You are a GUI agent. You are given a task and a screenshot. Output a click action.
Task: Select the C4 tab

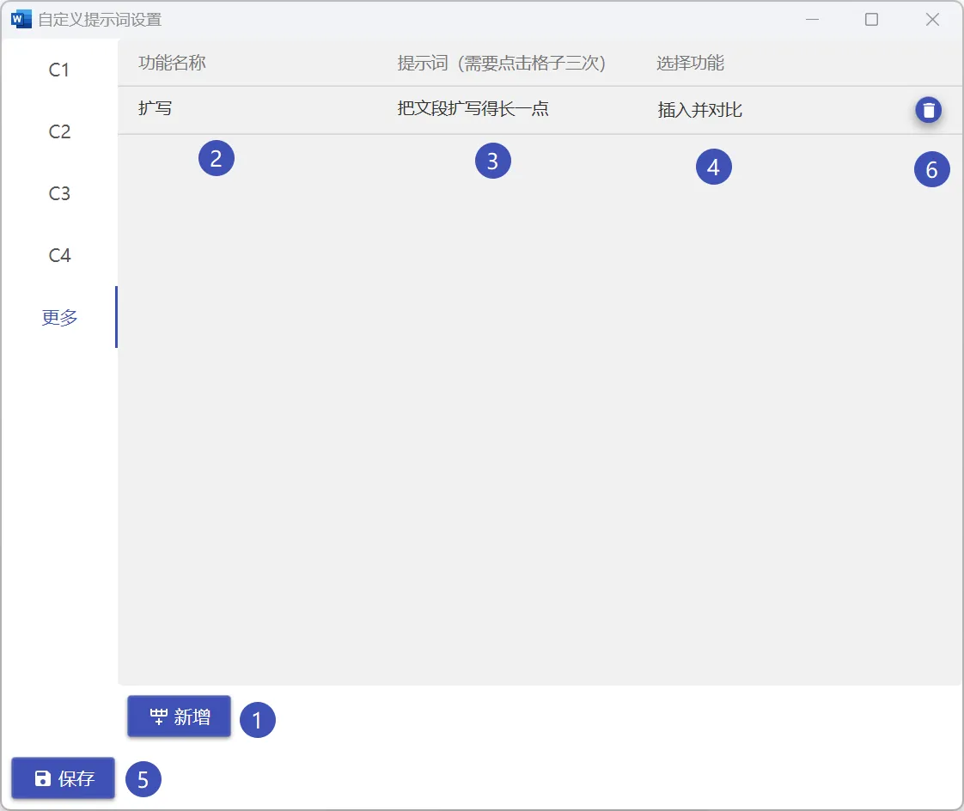(58, 255)
